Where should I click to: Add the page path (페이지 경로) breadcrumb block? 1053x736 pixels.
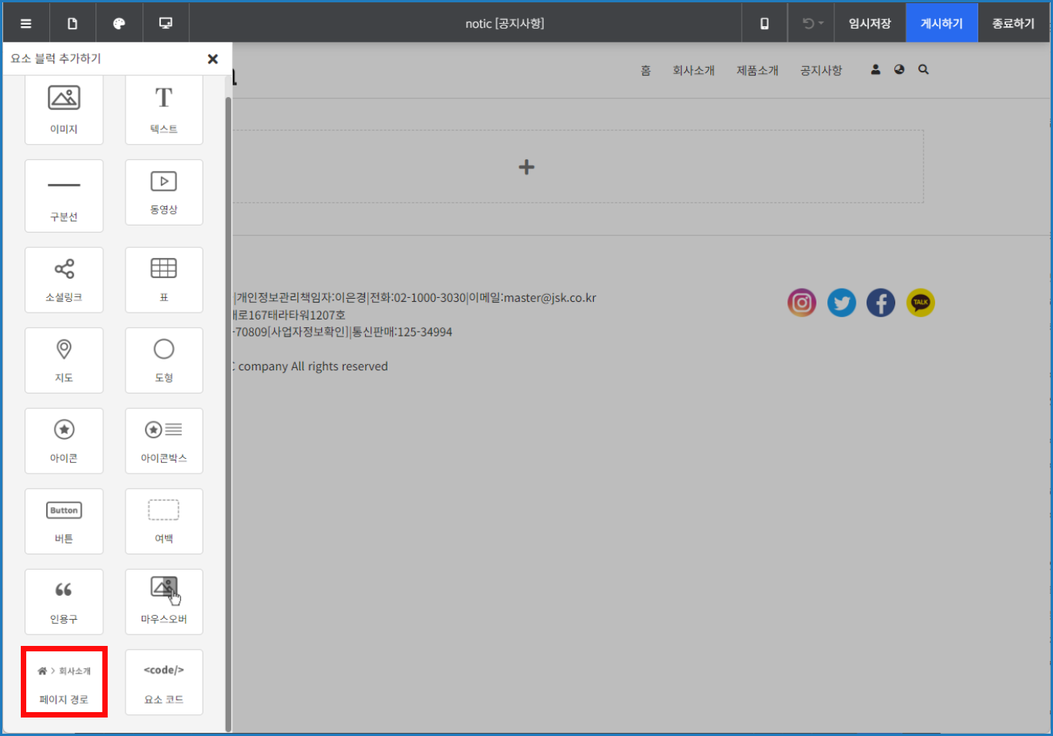(64, 682)
